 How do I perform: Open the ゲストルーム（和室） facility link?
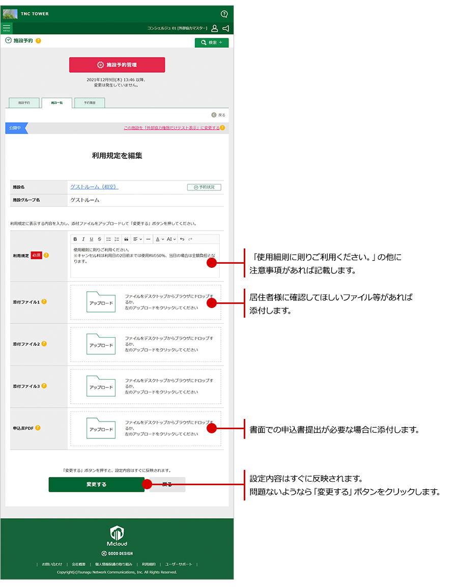click(94, 187)
